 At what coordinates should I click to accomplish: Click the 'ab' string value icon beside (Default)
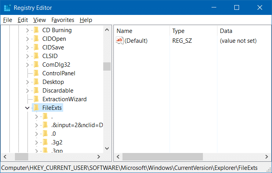point(120,40)
